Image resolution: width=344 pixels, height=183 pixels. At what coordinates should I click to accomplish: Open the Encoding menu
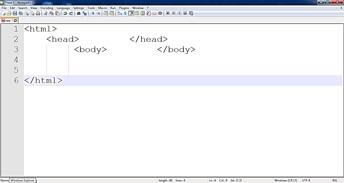coord(47,8)
